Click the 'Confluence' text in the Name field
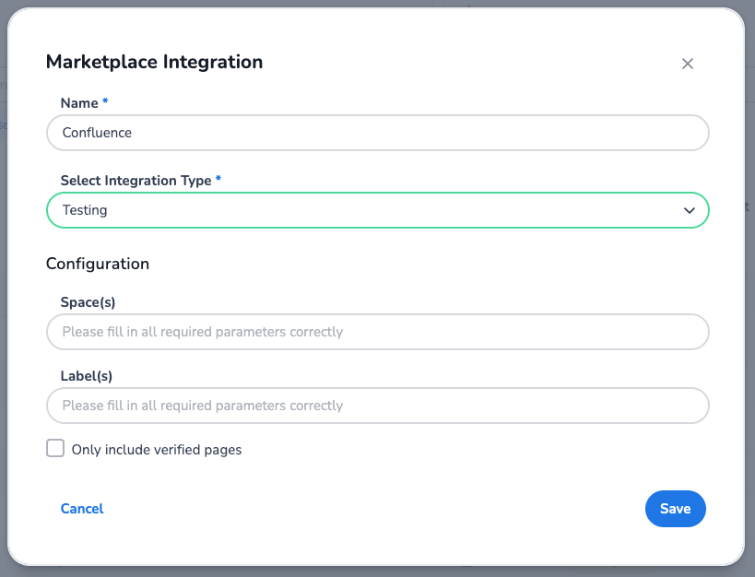 pos(97,133)
